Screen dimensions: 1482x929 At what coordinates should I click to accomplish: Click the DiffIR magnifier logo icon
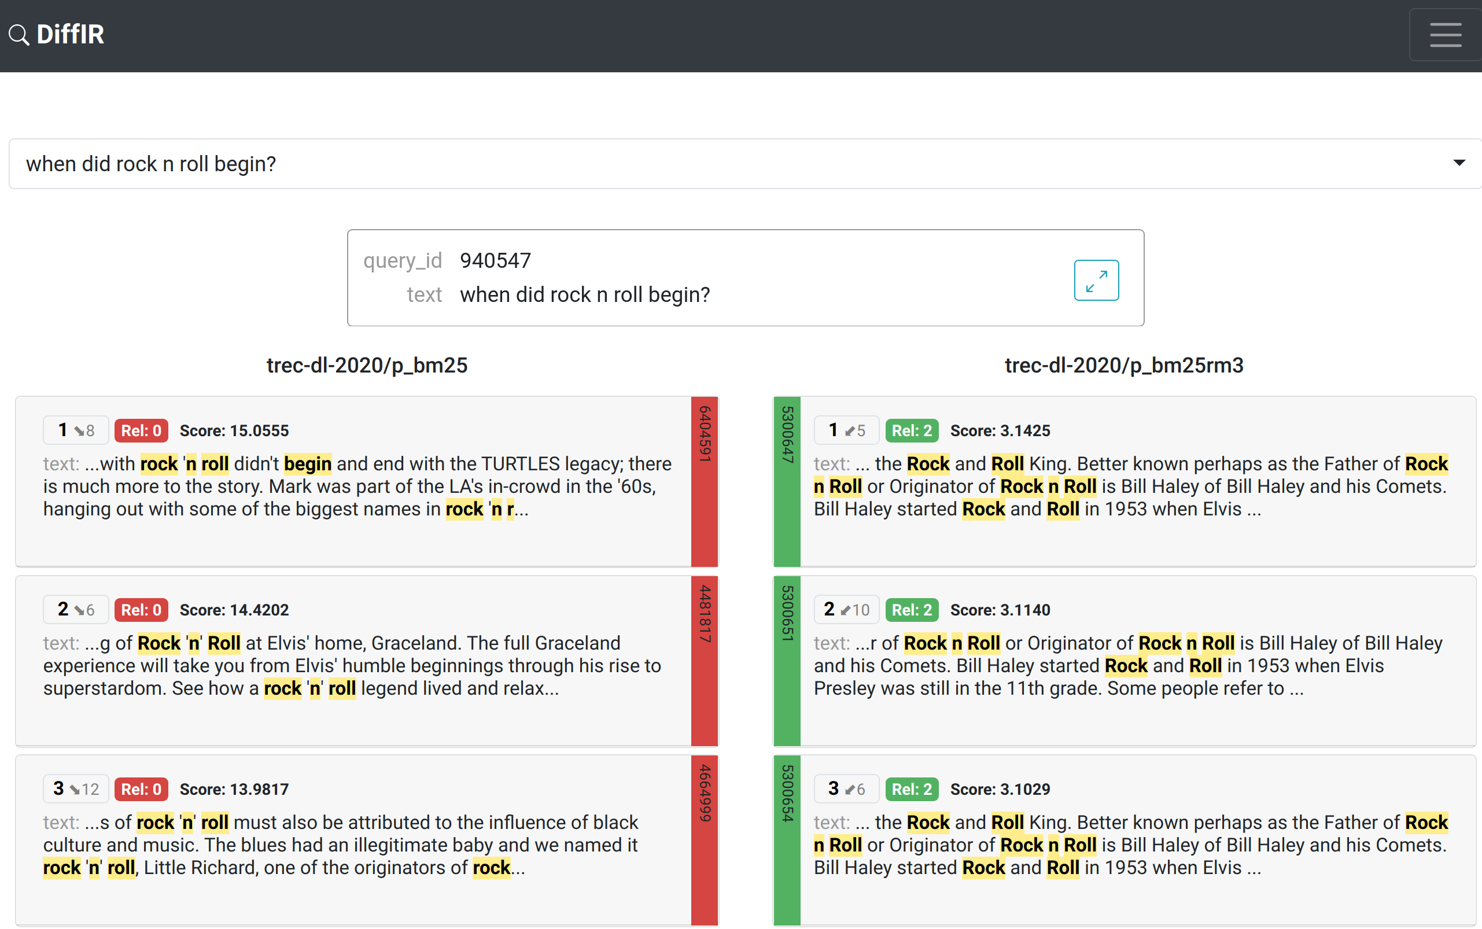click(19, 35)
